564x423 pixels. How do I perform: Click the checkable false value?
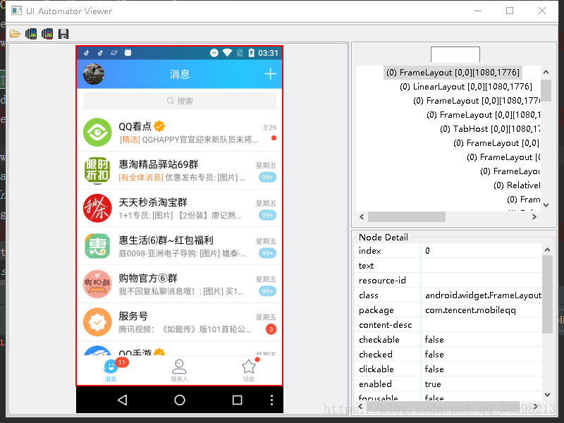point(434,340)
